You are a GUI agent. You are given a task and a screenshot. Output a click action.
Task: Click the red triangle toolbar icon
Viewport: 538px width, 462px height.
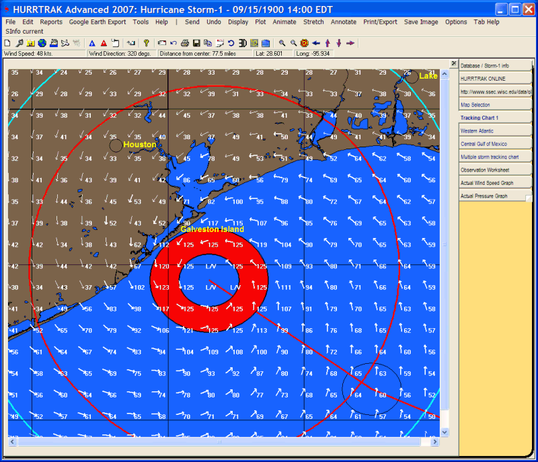[104, 42]
